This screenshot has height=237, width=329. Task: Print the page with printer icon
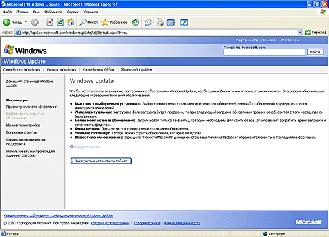tap(161, 22)
